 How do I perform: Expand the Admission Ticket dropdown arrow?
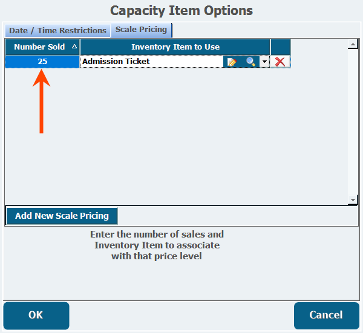tap(264, 62)
